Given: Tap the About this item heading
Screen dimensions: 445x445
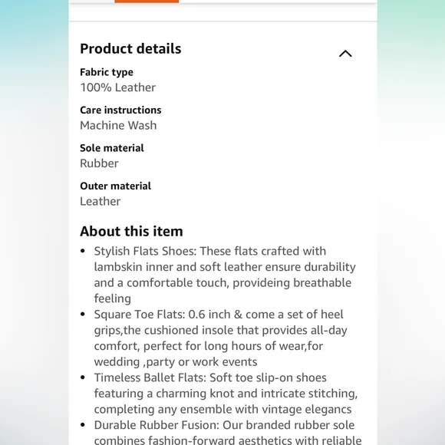Looking at the screenshot, I should [131, 231].
